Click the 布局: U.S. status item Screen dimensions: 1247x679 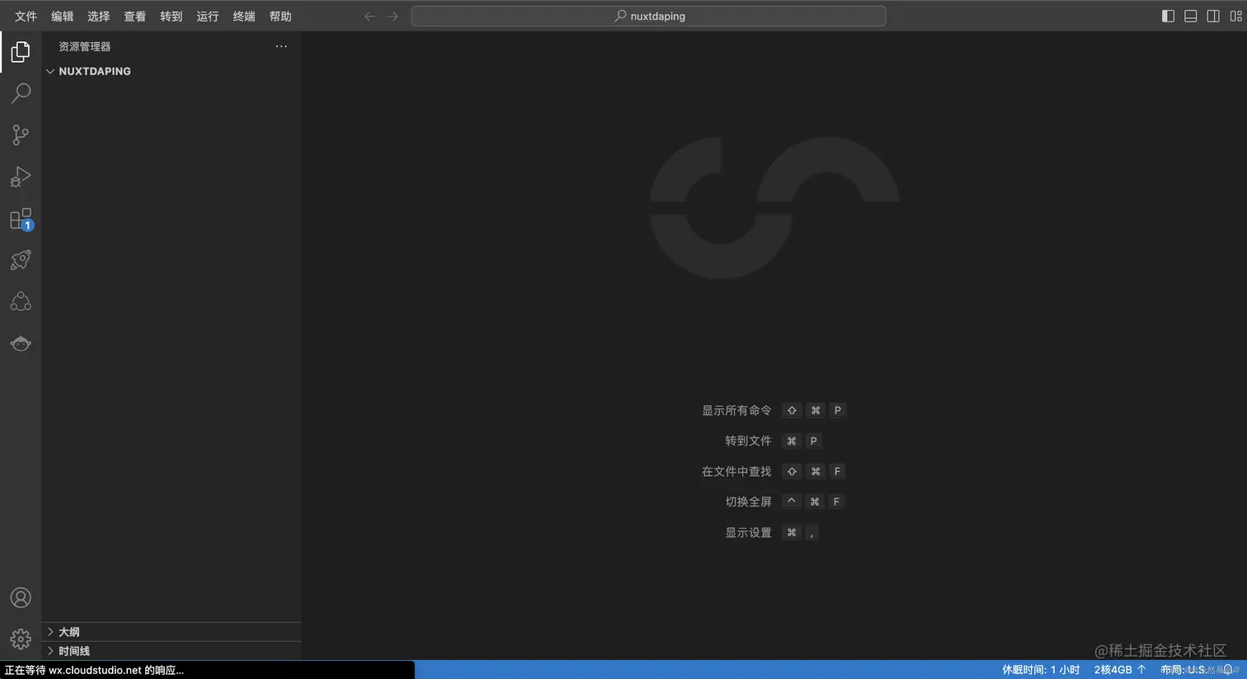[1183, 670]
